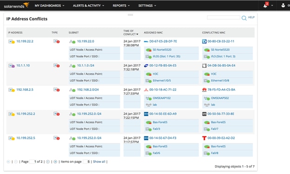This screenshot has width=290, height=174.
Task: Click the red T vendor icon beside 00-00-39-E2-A2-D2
Action: coord(204,138)
